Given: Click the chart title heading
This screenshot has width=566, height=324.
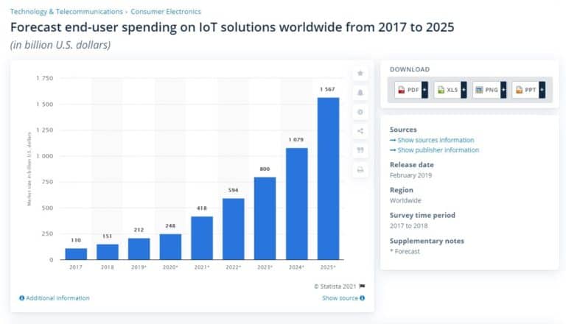Looking at the screenshot, I should coord(232,27).
